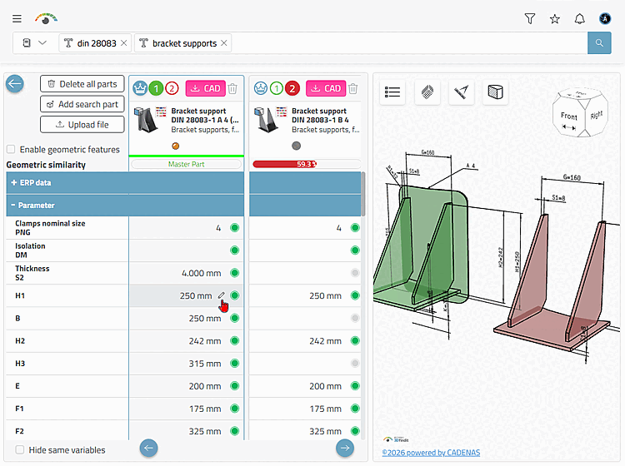Go back with the blue arrow button
Image resolution: width=625 pixels, height=466 pixels.
(x=15, y=83)
